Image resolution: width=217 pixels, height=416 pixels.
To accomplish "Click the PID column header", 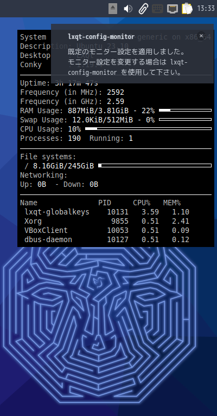I will (x=105, y=203).
